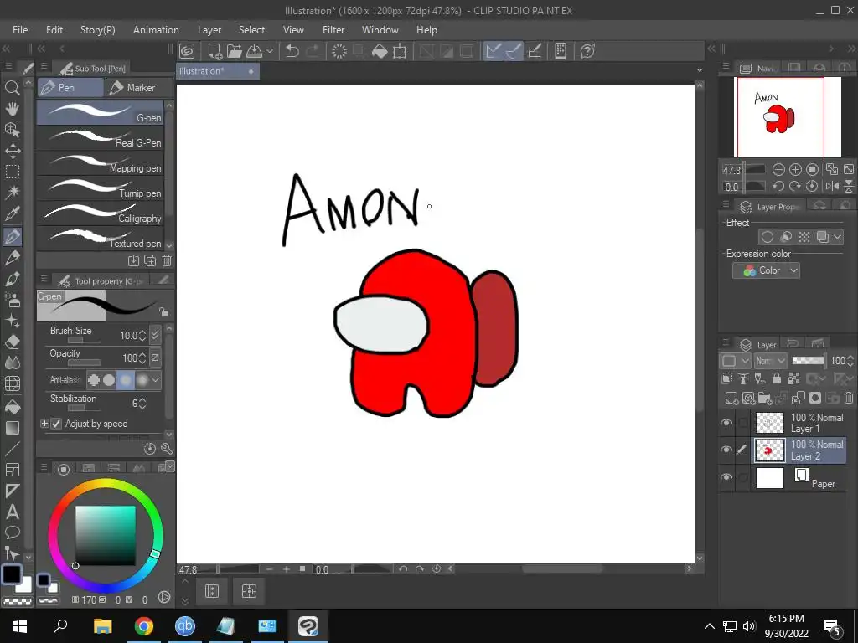Choose the Turnip pen sub tool
The height and width of the screenshot is (643, 858).
tap(101, 188)
